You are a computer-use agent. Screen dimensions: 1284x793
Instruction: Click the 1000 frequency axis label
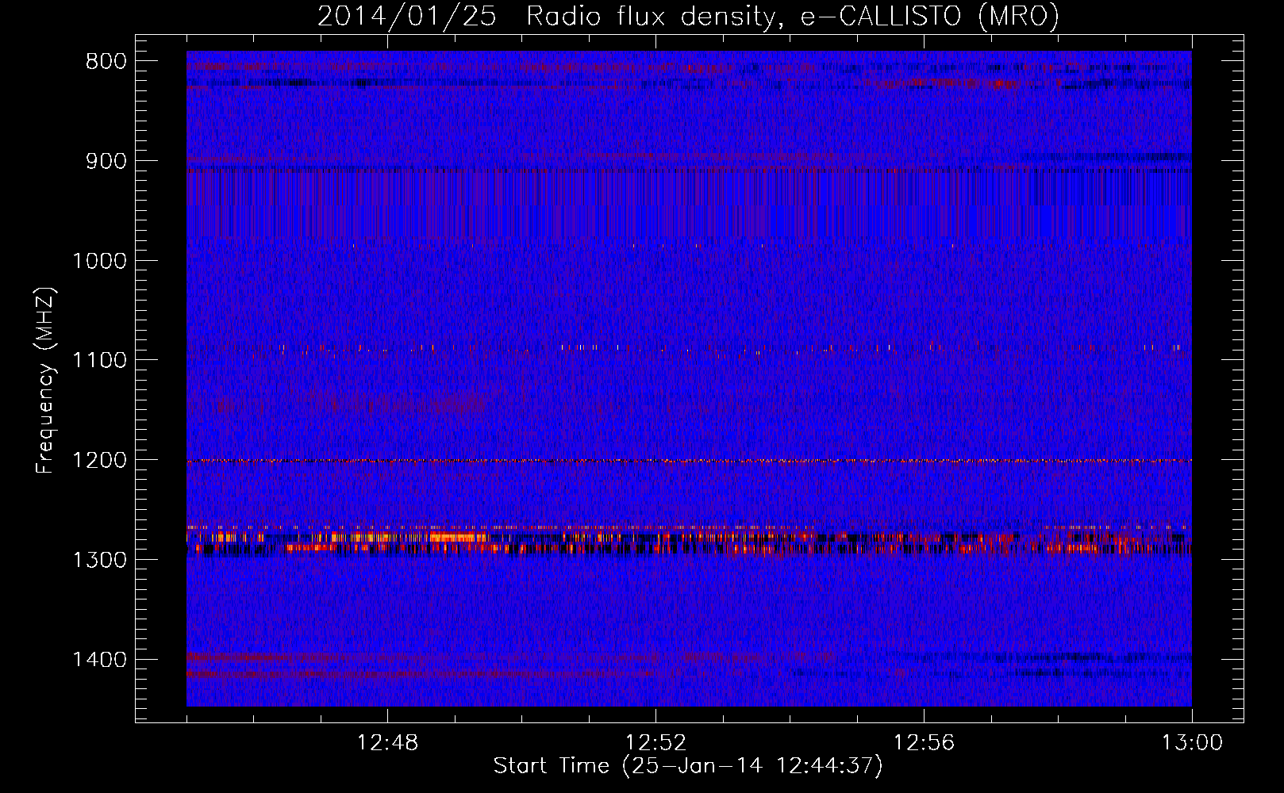pyautogui.click(x=100, y=261)
